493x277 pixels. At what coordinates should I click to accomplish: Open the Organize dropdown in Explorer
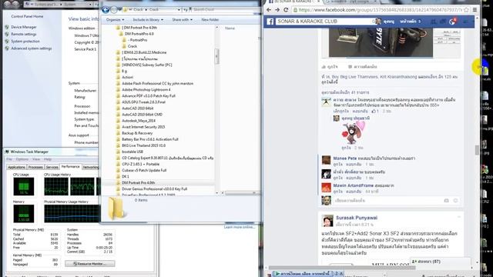tap(115, 20)
